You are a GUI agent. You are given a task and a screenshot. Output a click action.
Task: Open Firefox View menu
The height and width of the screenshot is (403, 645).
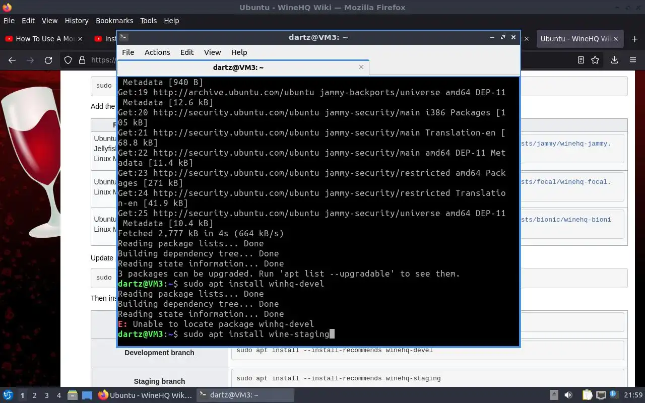click(x=49, y=21)
